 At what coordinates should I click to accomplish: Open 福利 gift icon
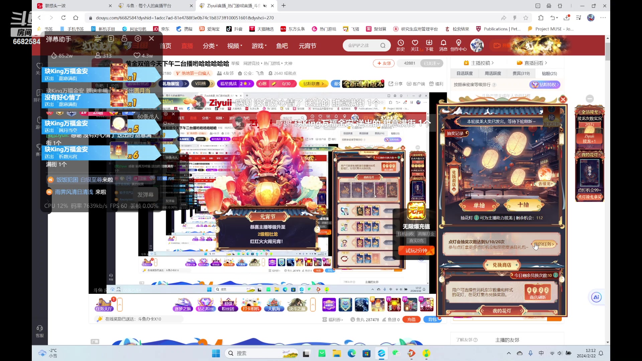coord(436,84)
